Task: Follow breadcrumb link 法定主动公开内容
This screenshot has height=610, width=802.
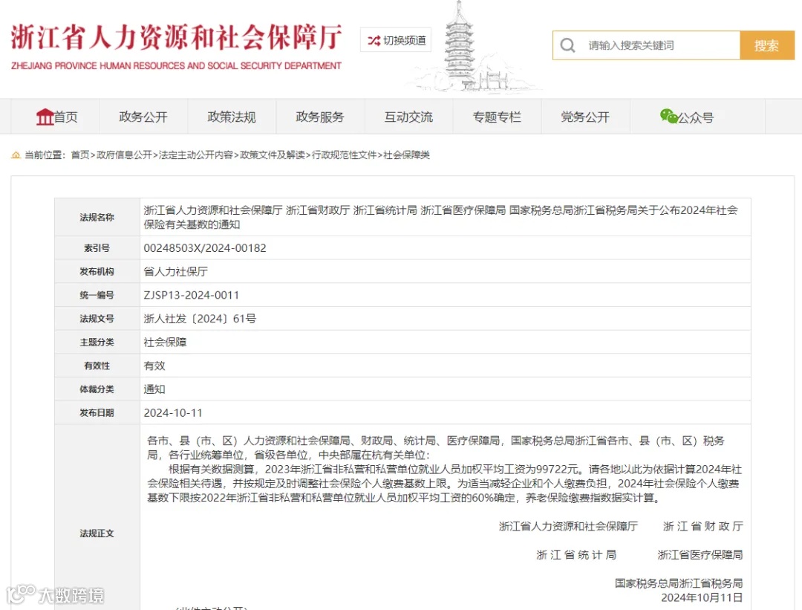Action: [x=196, y=155]
